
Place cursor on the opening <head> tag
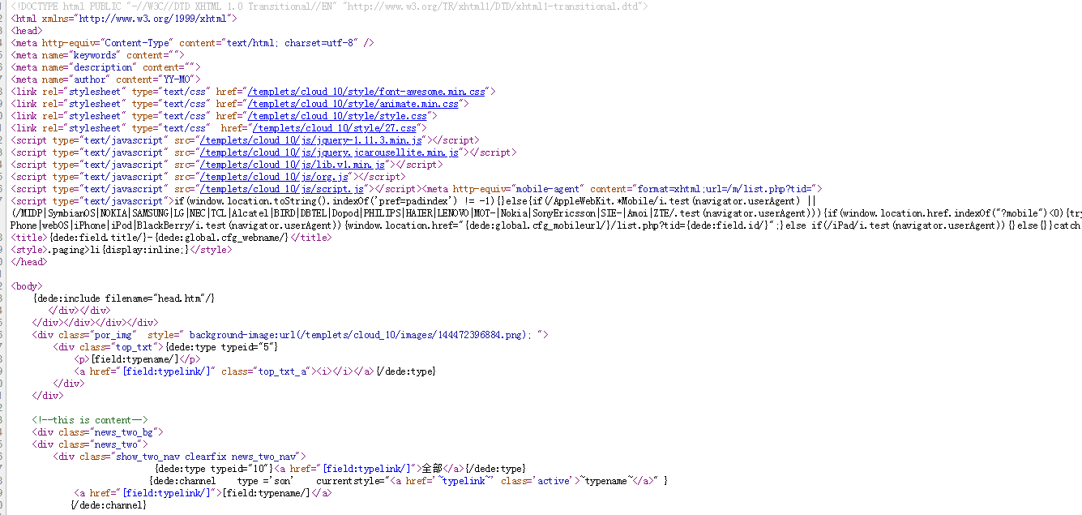(28, 31)
